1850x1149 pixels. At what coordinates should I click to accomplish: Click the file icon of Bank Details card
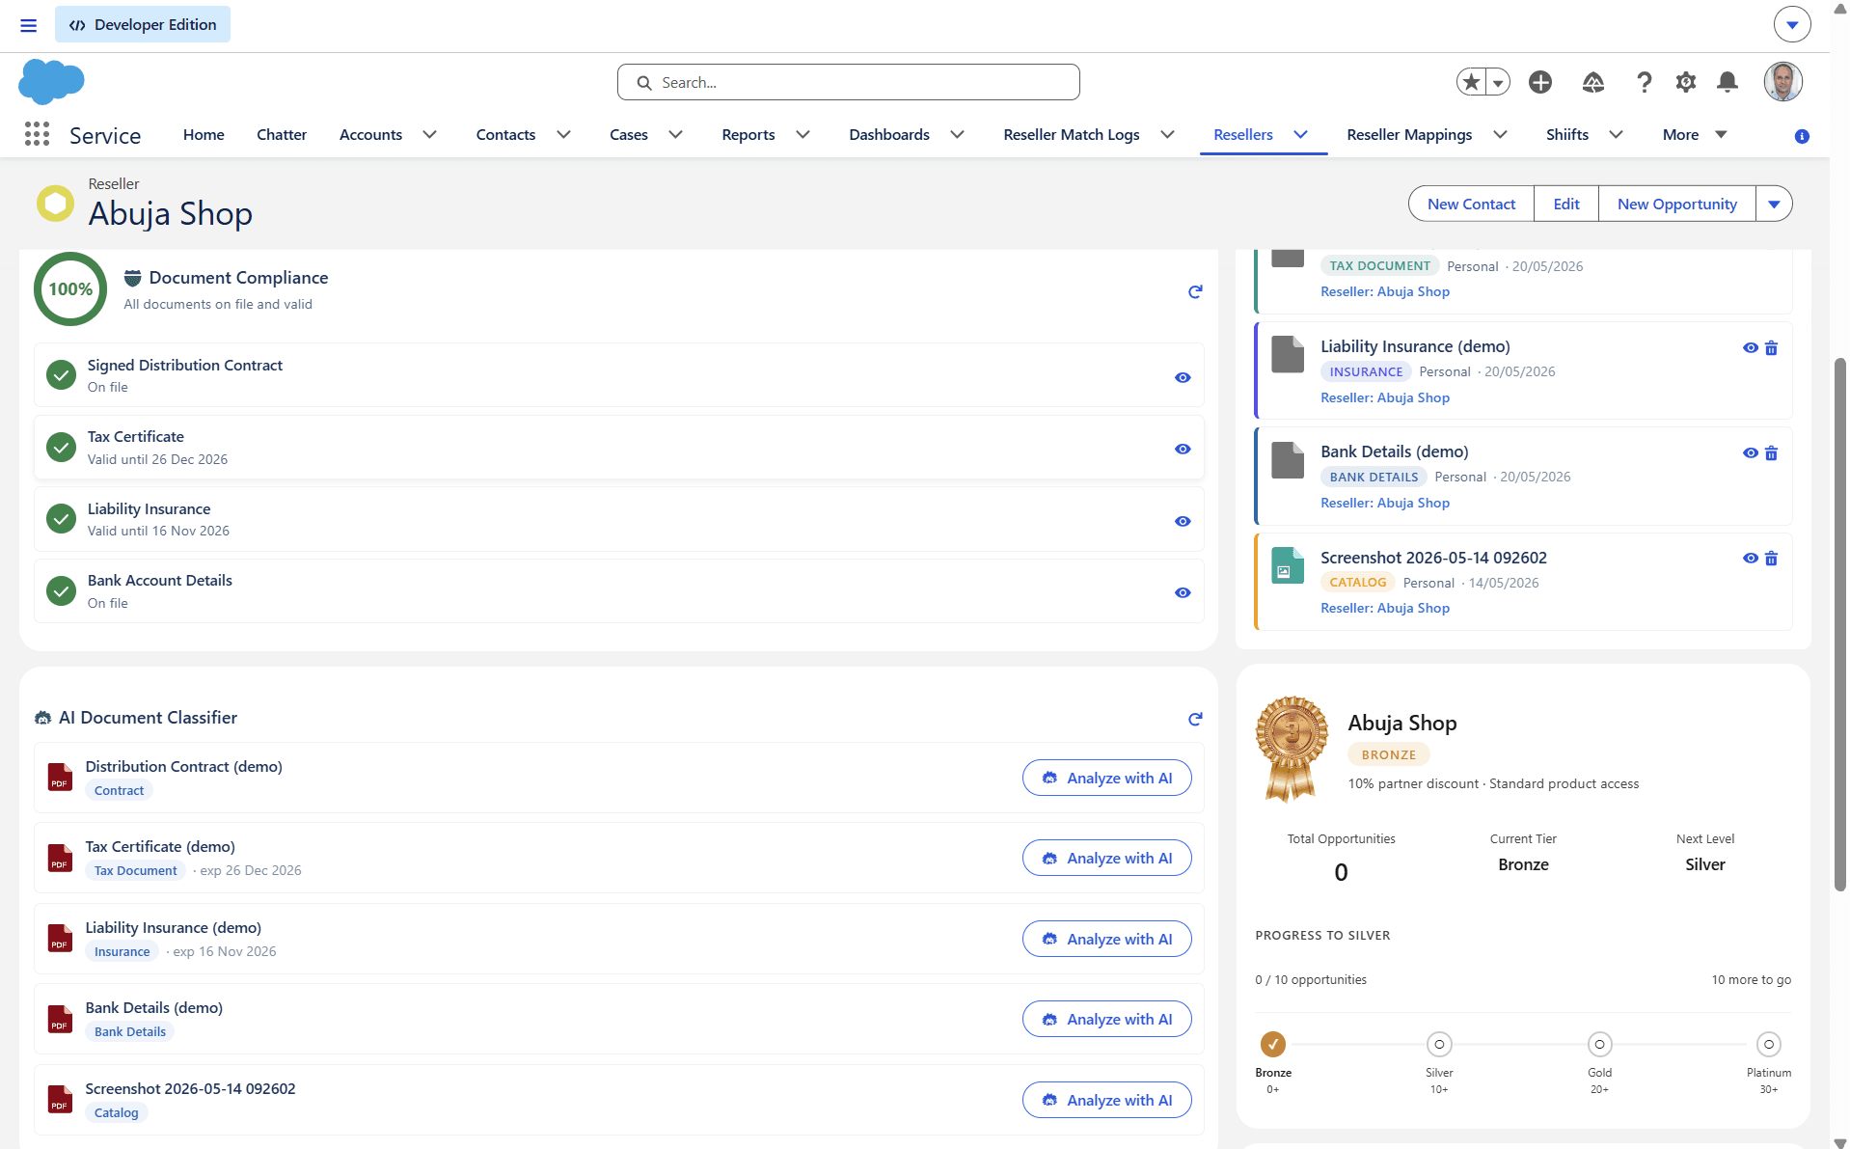(1288, 460)
